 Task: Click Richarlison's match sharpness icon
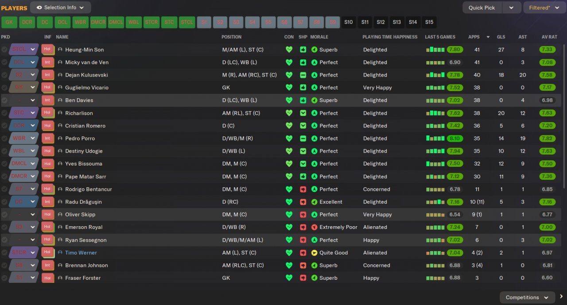[x=303, y=113]
